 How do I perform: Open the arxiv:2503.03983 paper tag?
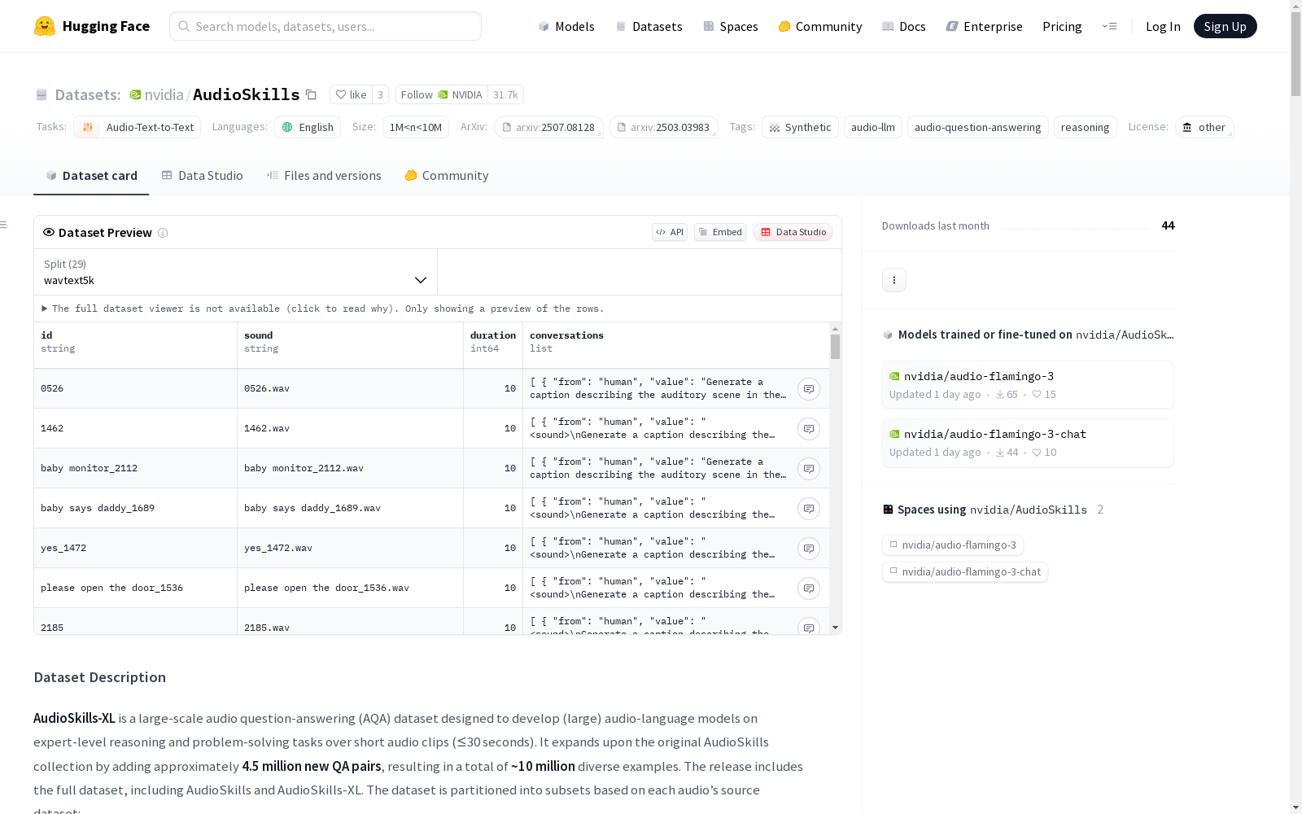[663, 127]
